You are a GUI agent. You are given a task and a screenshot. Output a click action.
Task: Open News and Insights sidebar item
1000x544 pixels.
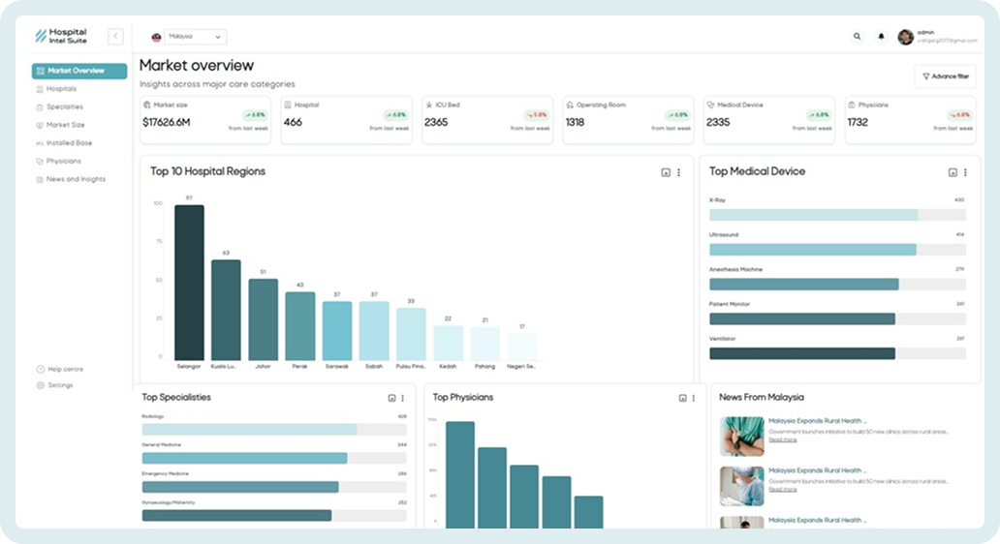coord(76,179)
